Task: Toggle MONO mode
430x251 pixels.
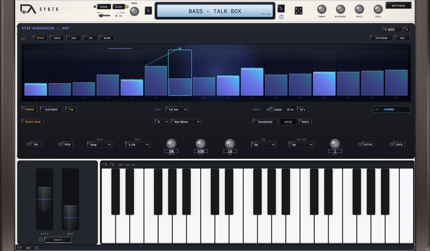Action: [x=104, y=7]
